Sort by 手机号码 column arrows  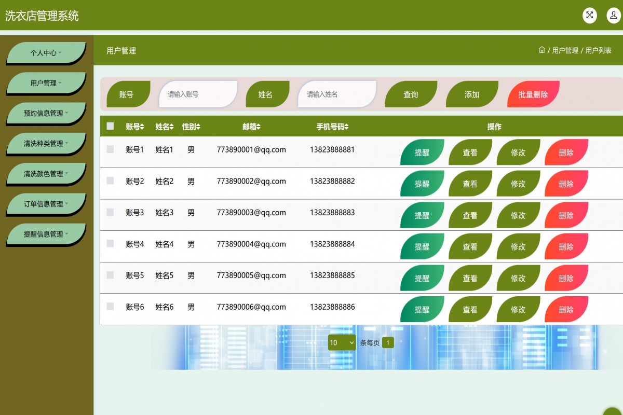346,127
